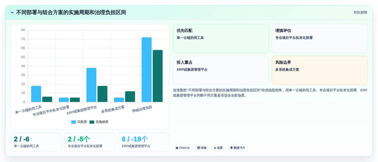
Task: Click the 专业项目平台私有化部署 text in 谨慎评估 card
Action: [294, 38]
